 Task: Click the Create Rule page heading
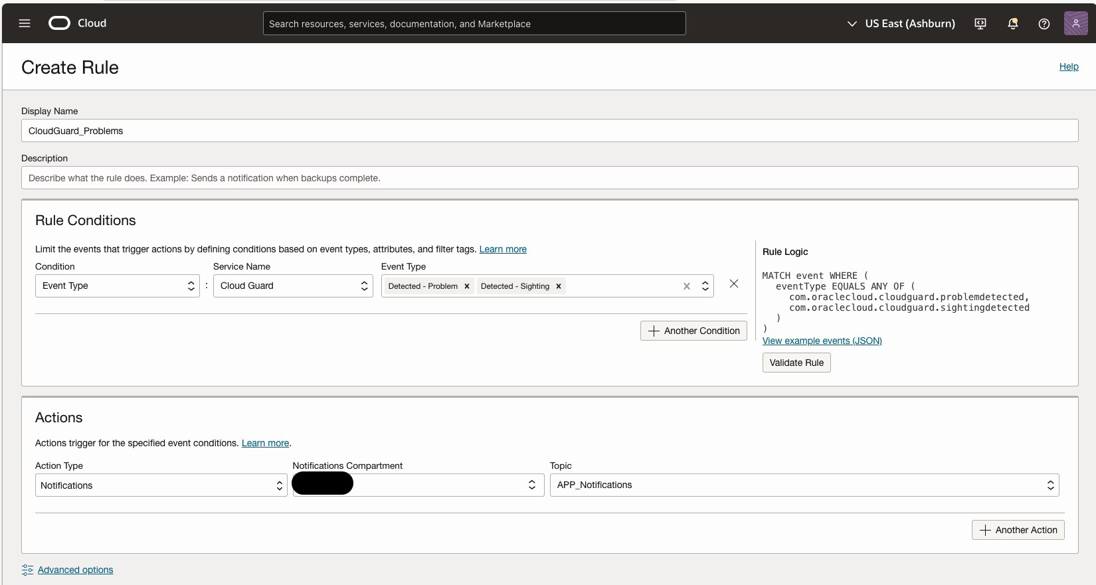(x=70, y=67)
